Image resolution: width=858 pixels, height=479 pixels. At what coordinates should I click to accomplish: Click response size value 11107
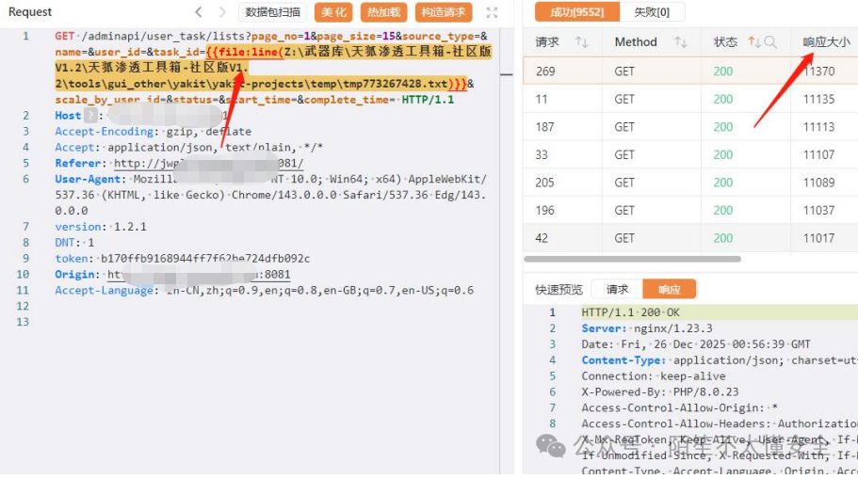click(818, 154)
